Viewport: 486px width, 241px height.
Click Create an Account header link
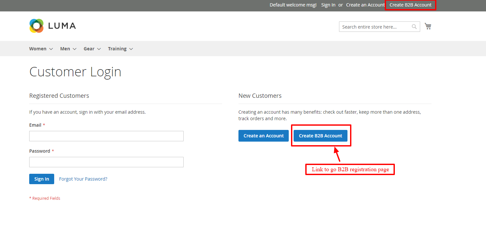[x=365, y=5]
